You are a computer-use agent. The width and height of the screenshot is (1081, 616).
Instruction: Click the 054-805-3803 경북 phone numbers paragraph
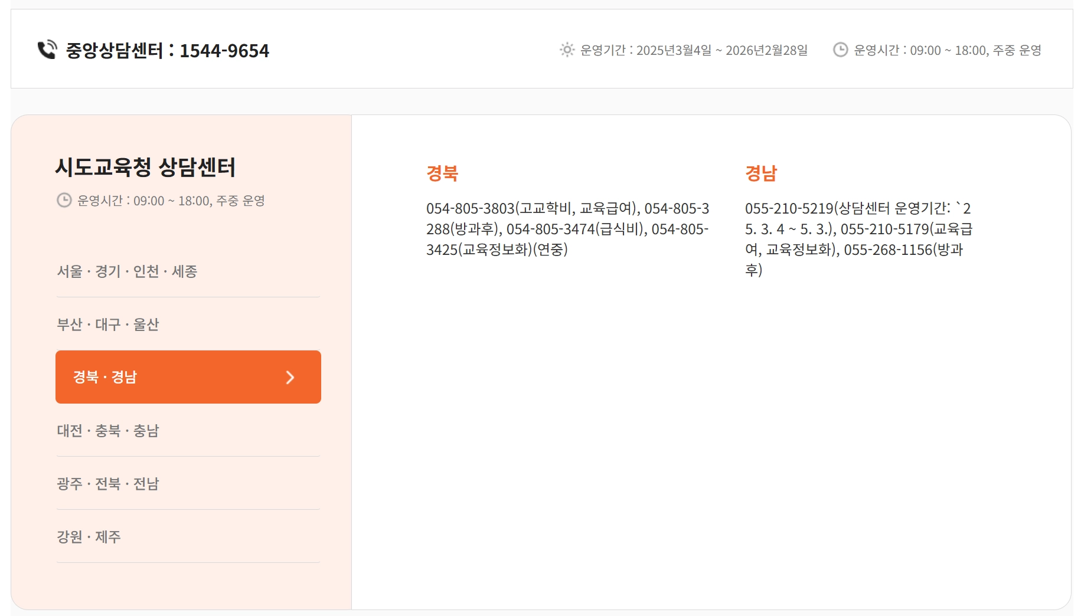[568, 229]
